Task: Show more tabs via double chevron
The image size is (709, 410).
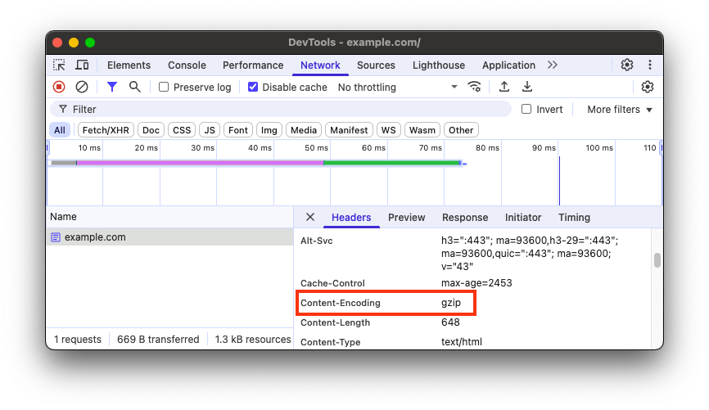Action: click(553, 65)
